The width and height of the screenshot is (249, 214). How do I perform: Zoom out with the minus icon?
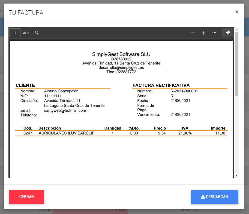[193, 33]
